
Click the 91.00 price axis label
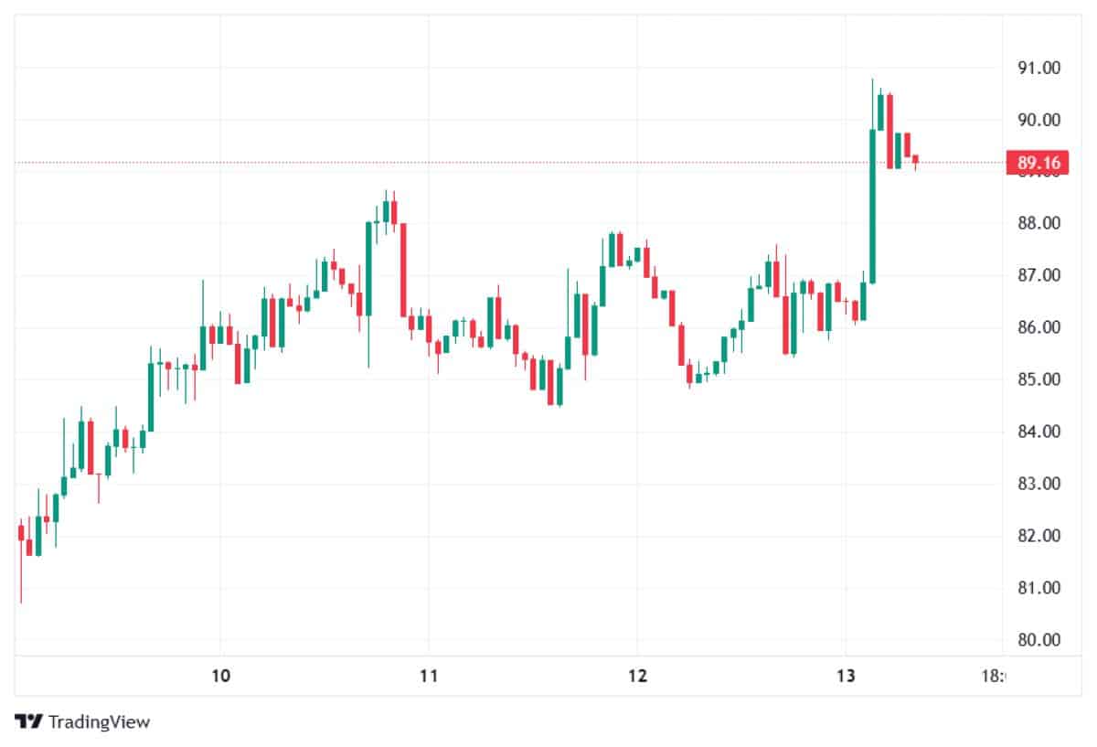pyautogui.click(x=1039, y=68)
